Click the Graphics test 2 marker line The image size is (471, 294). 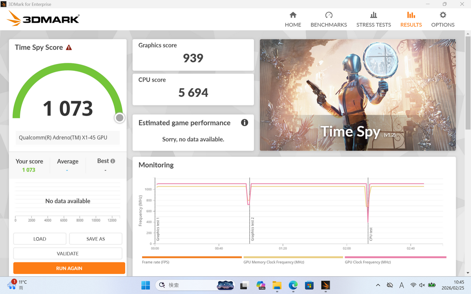pyautogui.click(x=250, y=211)
